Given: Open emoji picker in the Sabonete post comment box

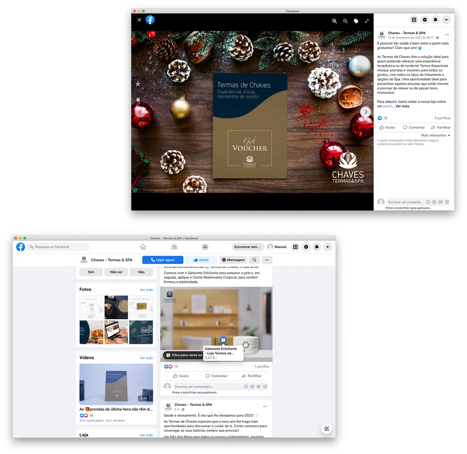Looking at the screenshot, I should (246, 387).
